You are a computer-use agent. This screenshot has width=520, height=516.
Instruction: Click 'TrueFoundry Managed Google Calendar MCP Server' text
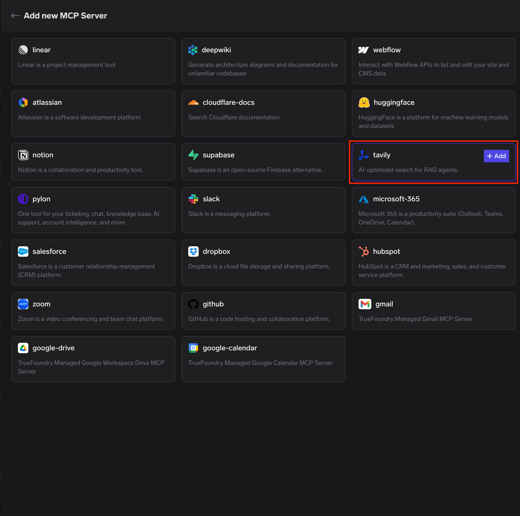(x=260, y=363)
